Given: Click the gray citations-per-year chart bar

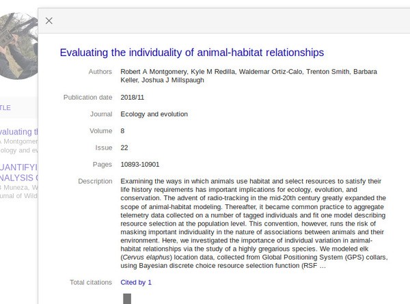Looking at the screenshot, I should tap(126, 299).
